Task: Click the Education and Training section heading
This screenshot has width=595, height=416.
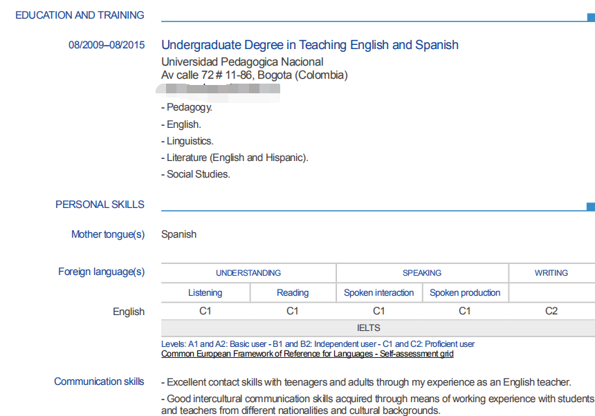Action: [80, 15]
